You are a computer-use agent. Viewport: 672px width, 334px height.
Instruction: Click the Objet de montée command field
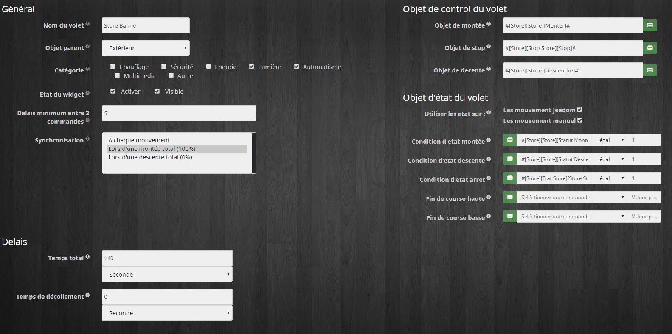click(573, 25)
